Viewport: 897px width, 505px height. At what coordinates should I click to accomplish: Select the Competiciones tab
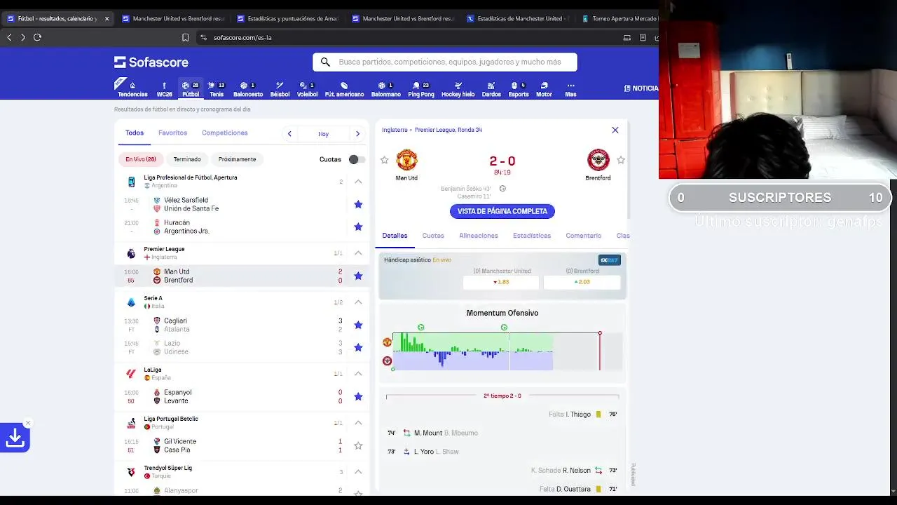(x=225, y=133)
